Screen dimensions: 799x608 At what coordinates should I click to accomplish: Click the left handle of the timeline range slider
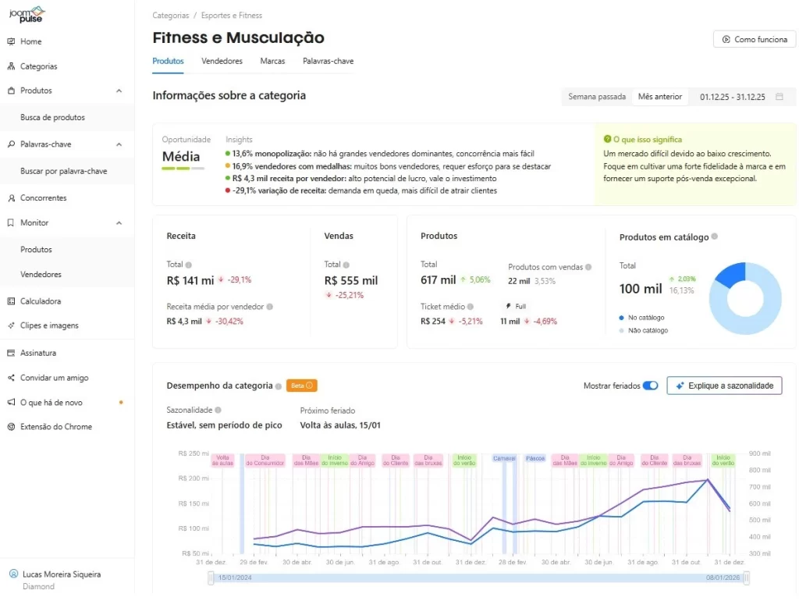pyautogui.click(x=210, y=578)
